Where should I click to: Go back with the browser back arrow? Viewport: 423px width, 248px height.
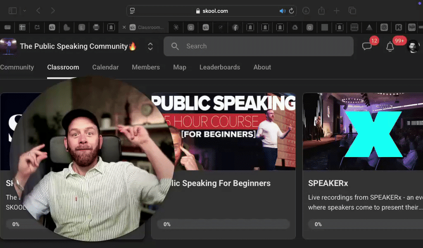click(38, 11)
